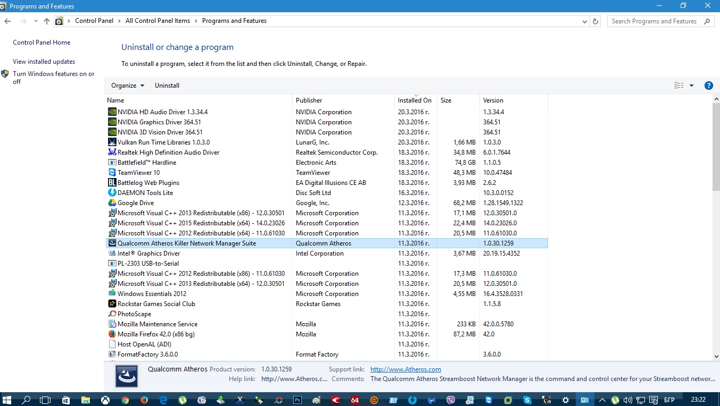
Task: Open the view options dropdown arrow
Action: point(691,86)
